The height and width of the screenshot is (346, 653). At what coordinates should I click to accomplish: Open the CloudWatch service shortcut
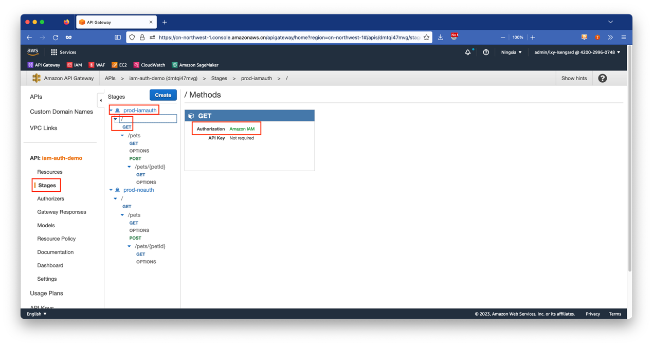[x=149, y=65]
